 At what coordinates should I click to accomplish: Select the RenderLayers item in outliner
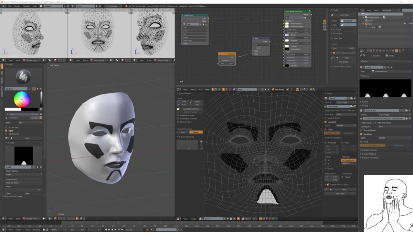point(373,17)
